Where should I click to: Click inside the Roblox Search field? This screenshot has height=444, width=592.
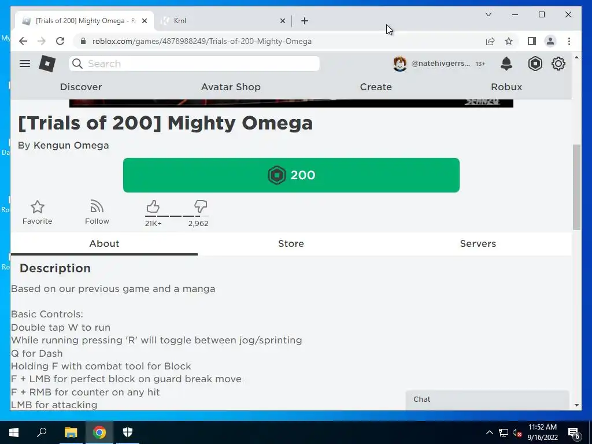point(194,64)
